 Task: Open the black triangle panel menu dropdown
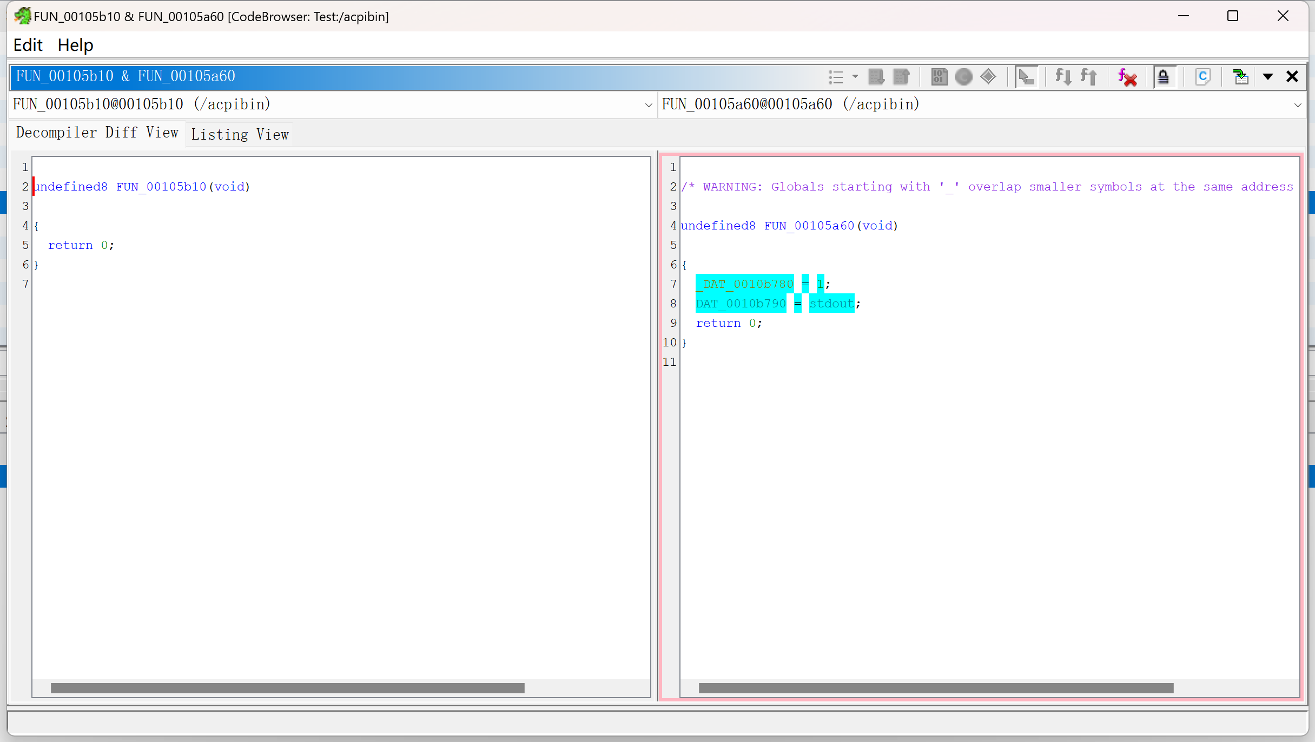pyautogui.click(x=1267, y=77)
